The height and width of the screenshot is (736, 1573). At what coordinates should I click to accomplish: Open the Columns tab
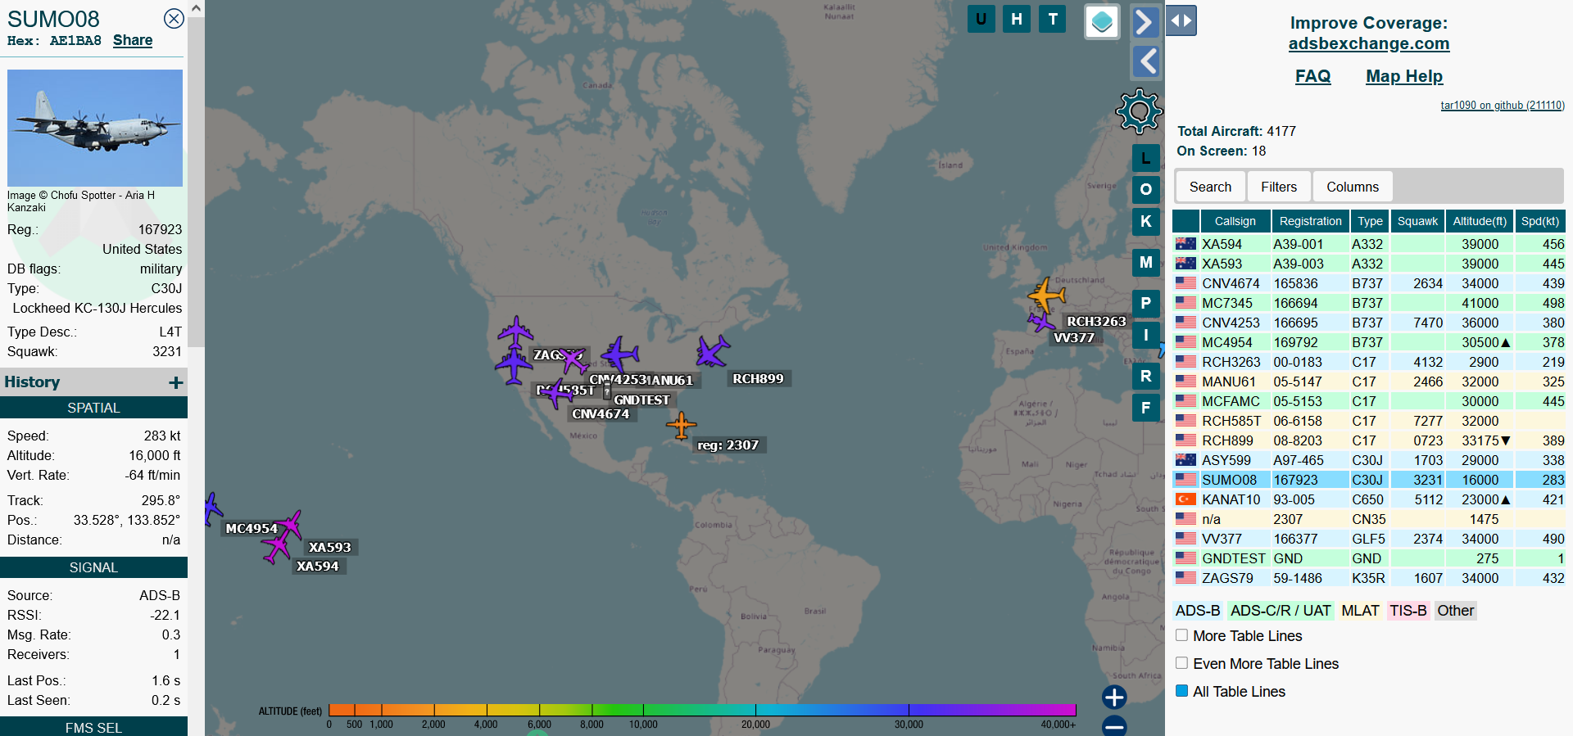1353,187
